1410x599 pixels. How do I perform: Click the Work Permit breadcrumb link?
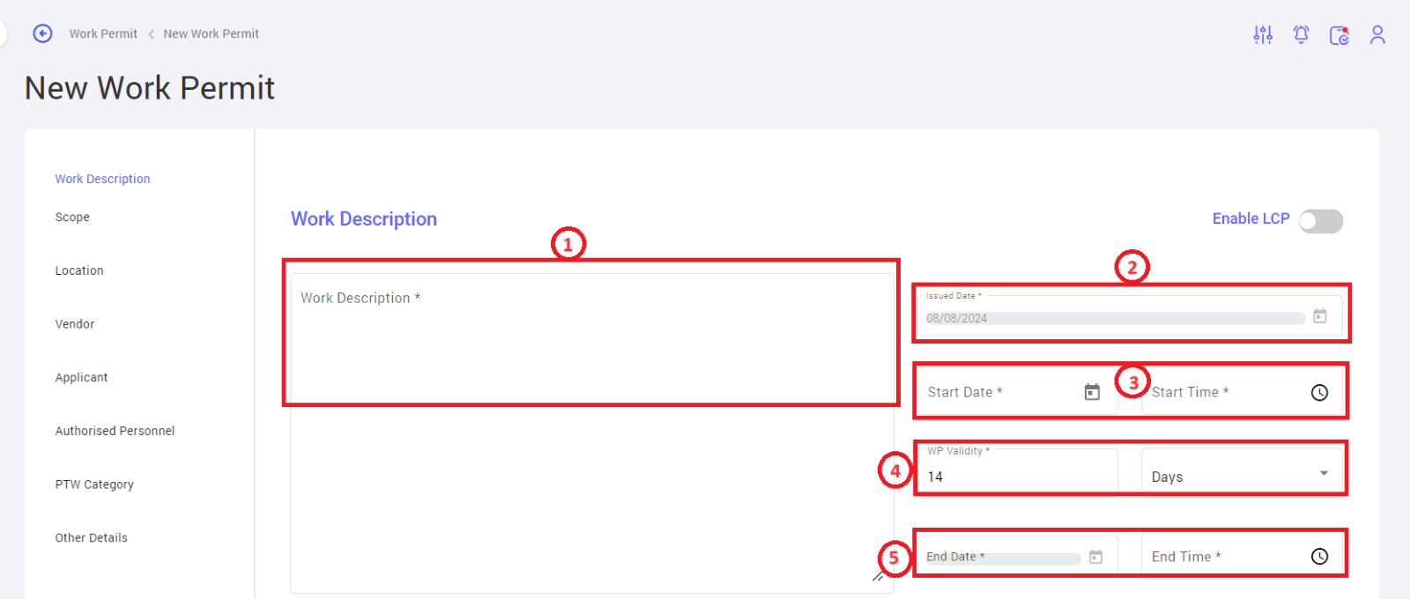pos(103,33)
